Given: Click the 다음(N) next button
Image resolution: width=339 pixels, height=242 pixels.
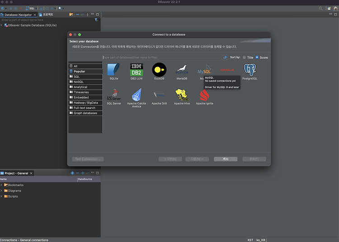Looking at the screenshot, I should [x=197, y=159].
